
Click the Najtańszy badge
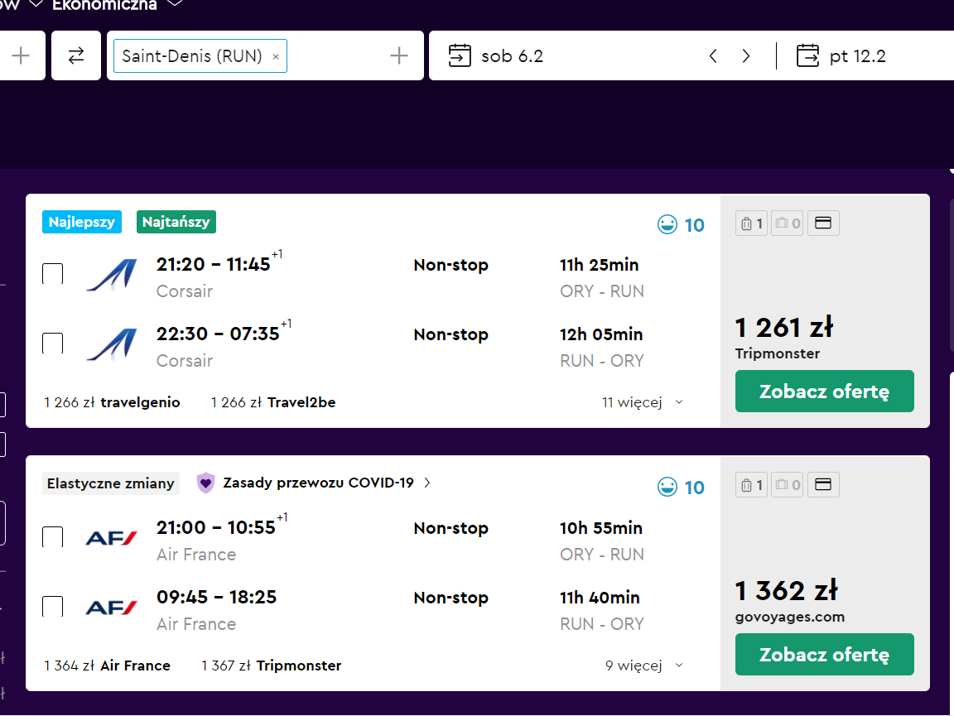coord(176,222)
